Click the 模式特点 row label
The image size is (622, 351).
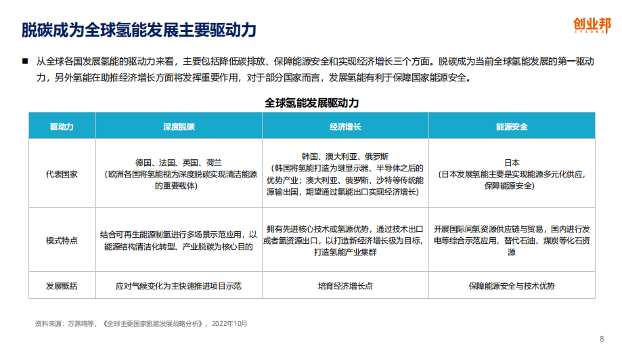pos(62,240)
